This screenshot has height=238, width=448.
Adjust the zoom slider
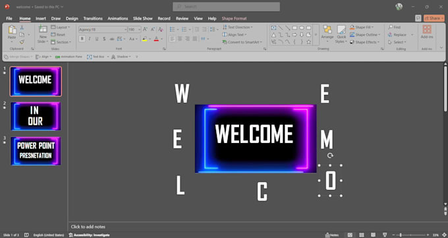coord(401,235)
